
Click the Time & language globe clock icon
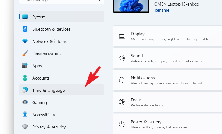point(25,90)
